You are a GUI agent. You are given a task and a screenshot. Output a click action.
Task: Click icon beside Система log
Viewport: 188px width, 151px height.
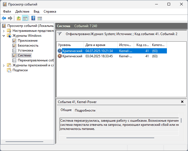[14, 55]
